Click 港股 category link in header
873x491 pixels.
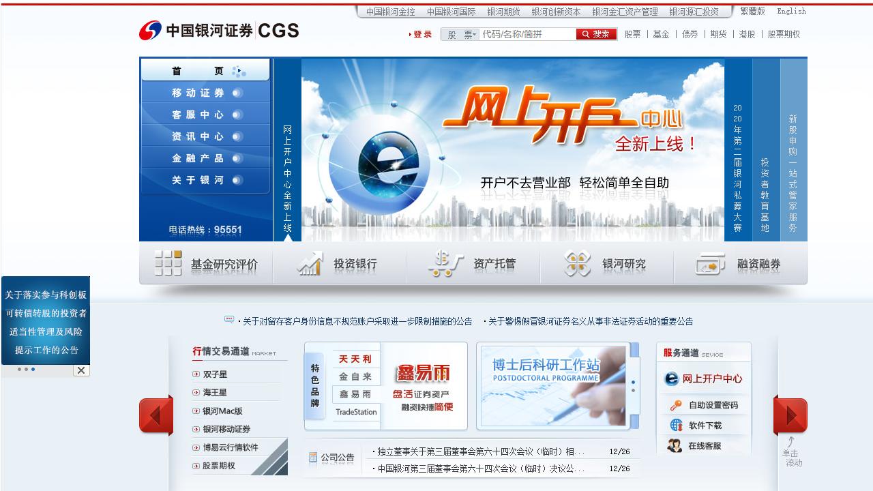[x=747, y=34]
